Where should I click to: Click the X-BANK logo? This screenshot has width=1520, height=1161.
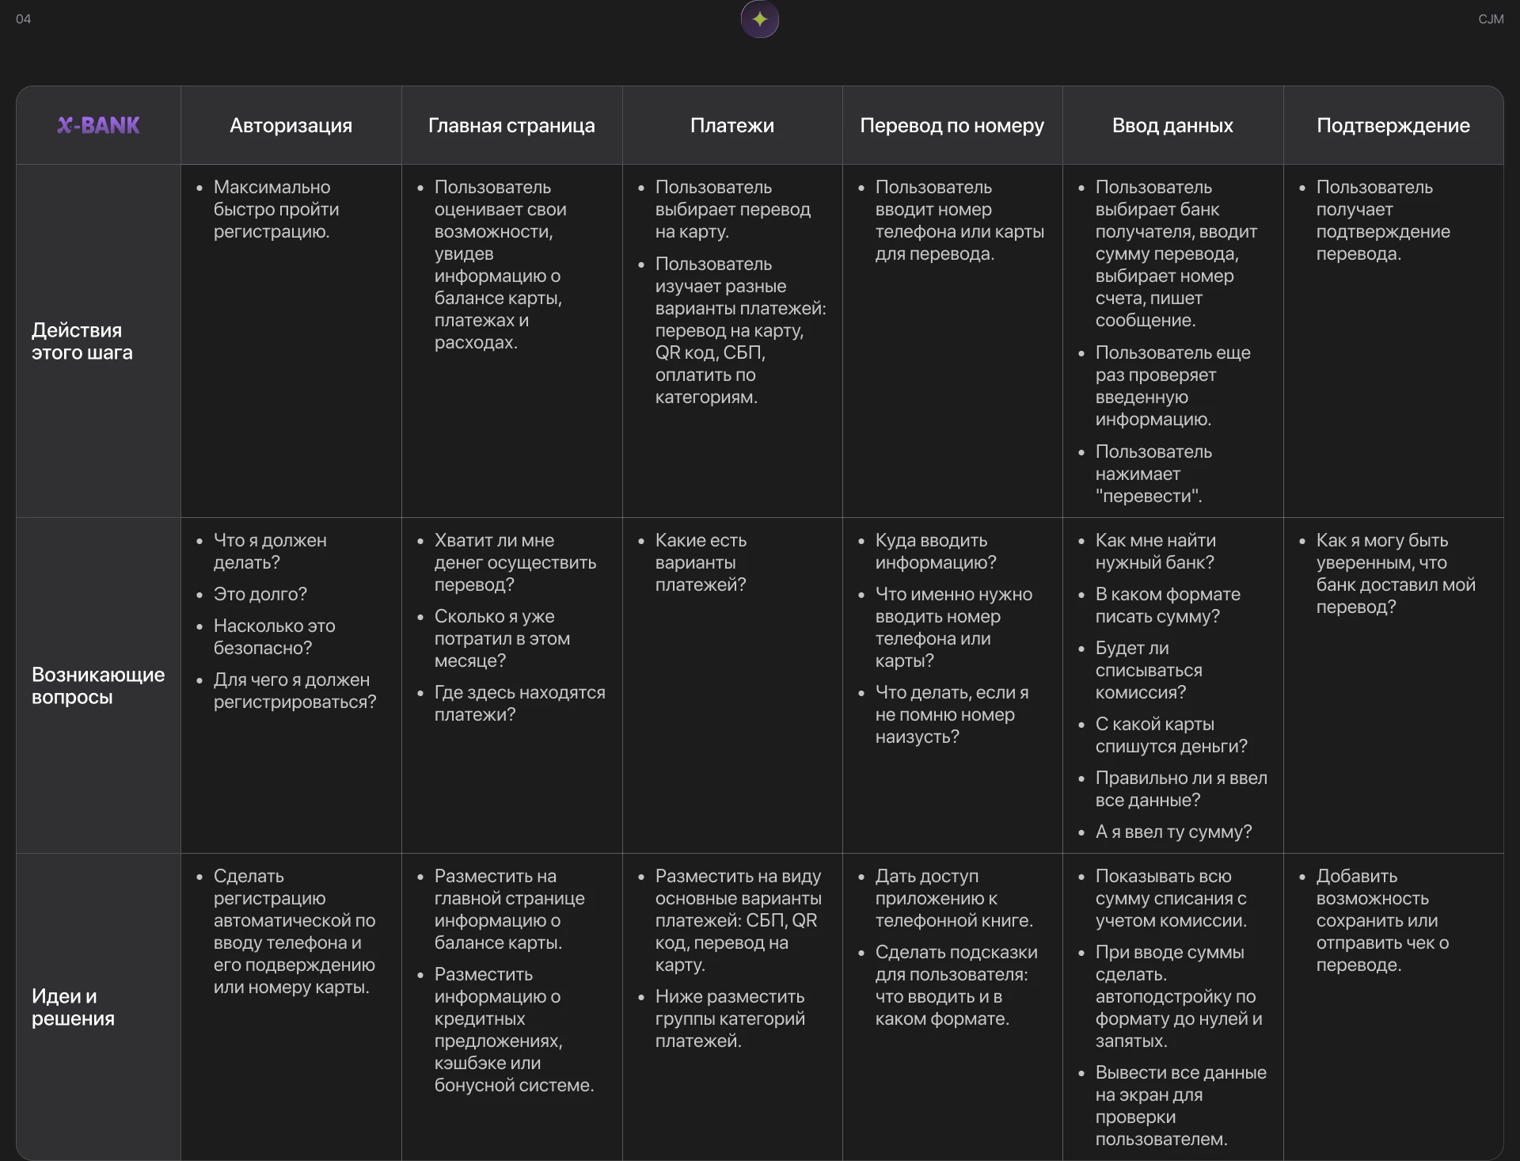pos(98,125)
